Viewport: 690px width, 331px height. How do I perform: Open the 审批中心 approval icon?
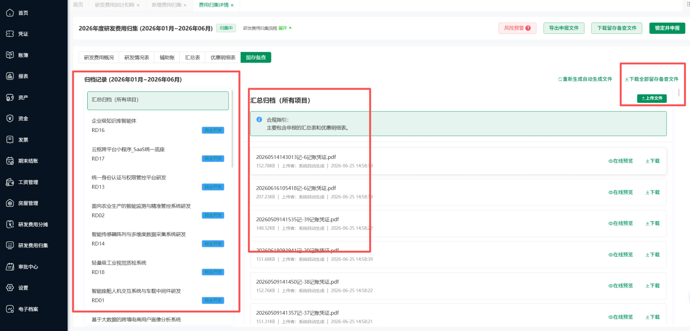pos(10,266)
